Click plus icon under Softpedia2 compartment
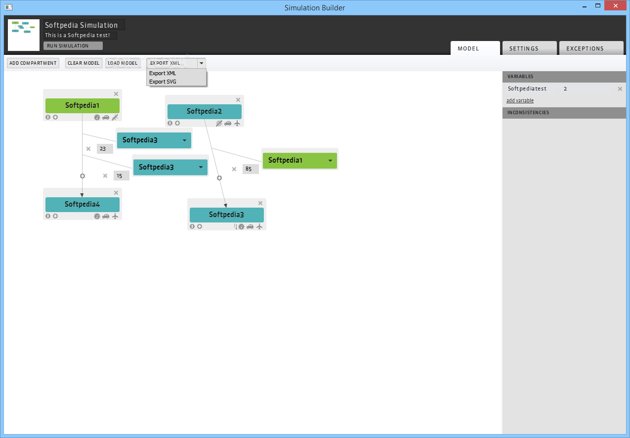630x438 pixels. click(177, 123)
